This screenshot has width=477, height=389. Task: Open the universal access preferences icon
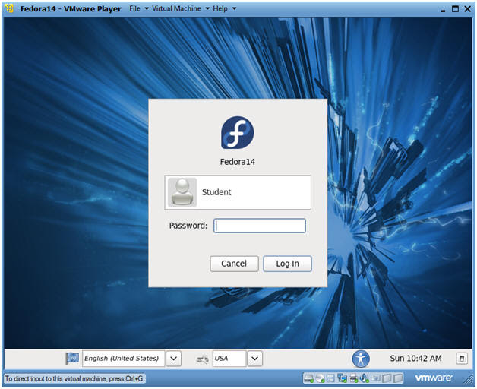361,359
